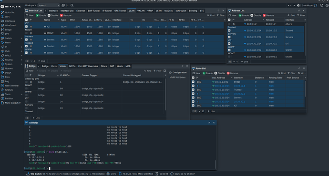Click Make Supout.rif in sidebar
329x176 pixels.
[x=13, y=103]
